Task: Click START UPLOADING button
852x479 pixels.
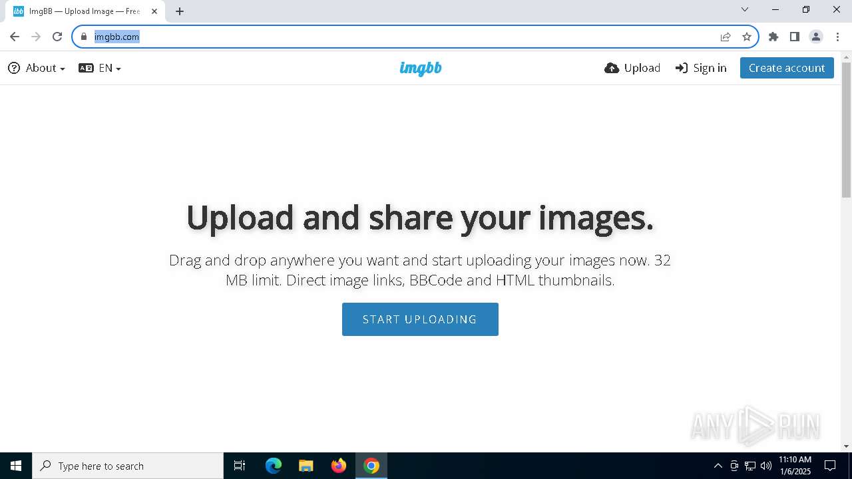Action: [x=420, y=319]
